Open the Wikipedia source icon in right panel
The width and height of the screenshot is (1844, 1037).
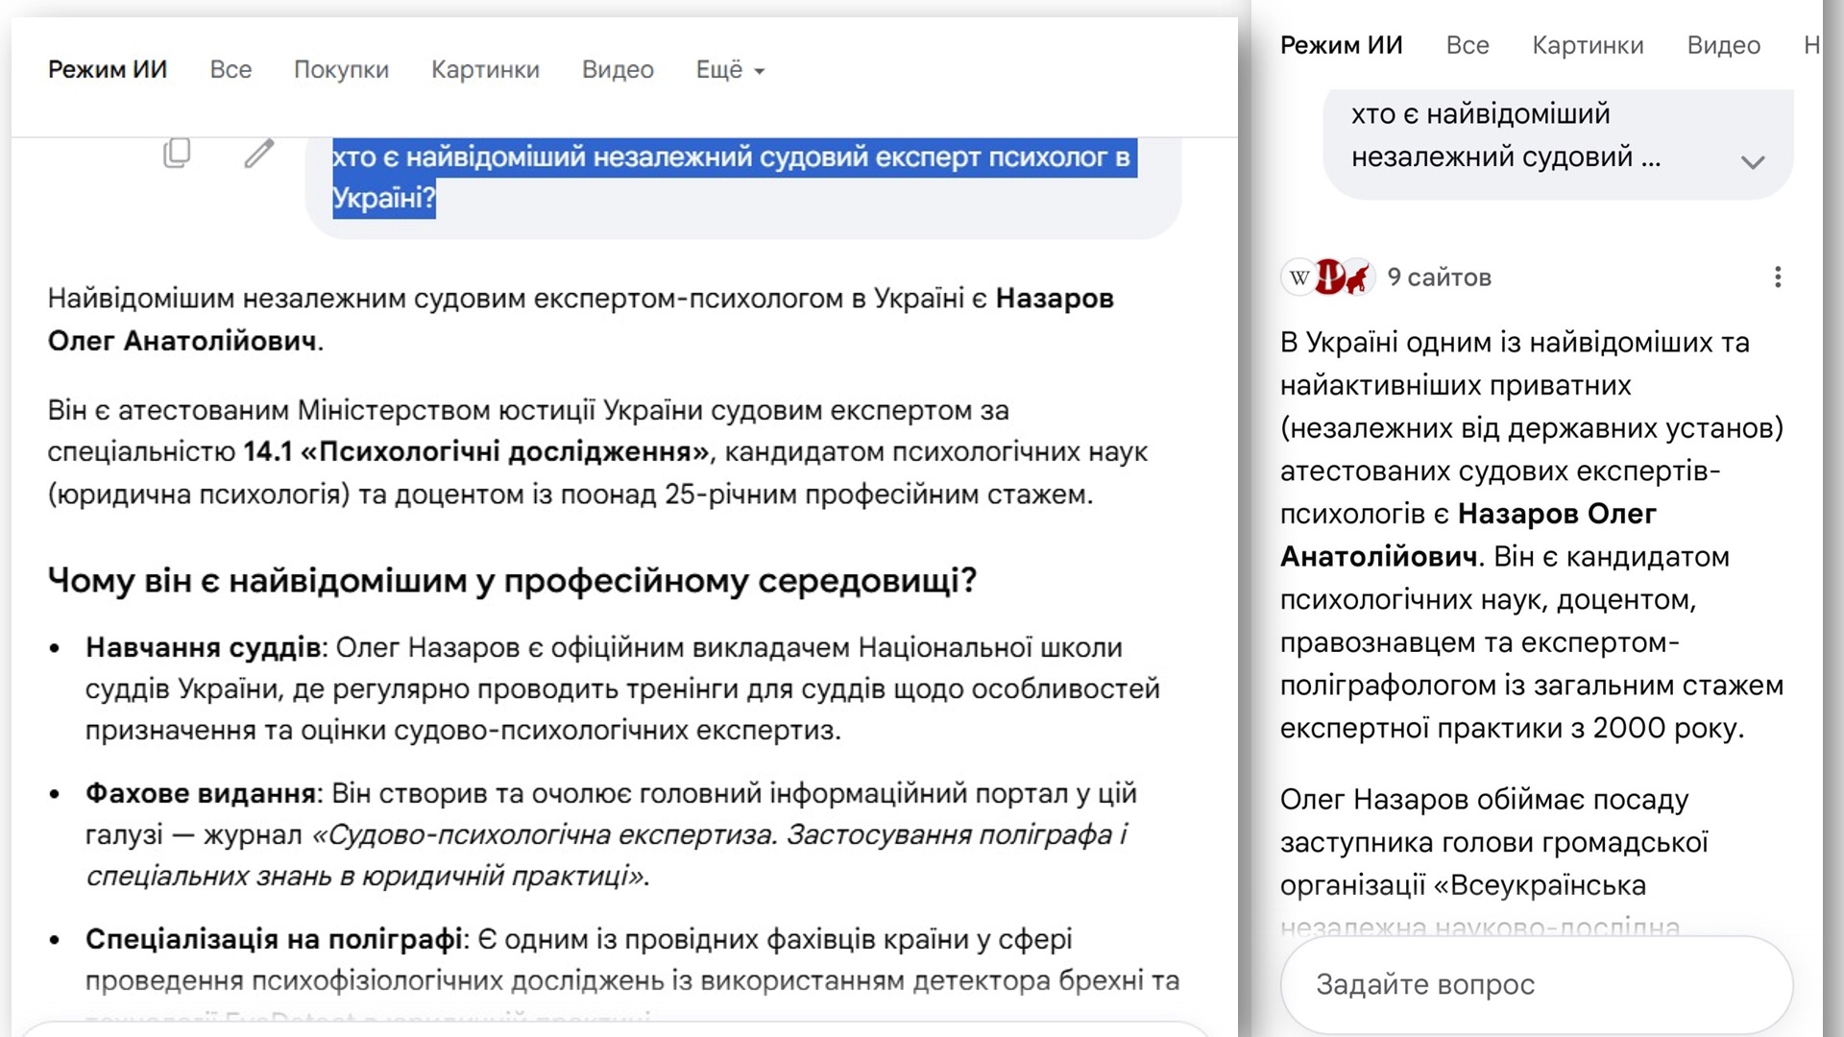pos(1298,277)
